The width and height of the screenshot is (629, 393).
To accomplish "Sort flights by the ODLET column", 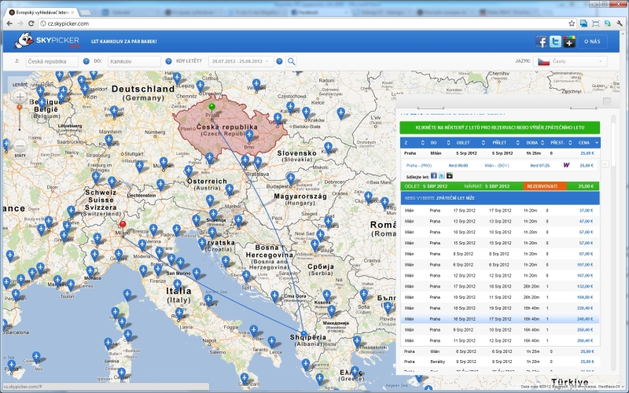I will point(462,142).
